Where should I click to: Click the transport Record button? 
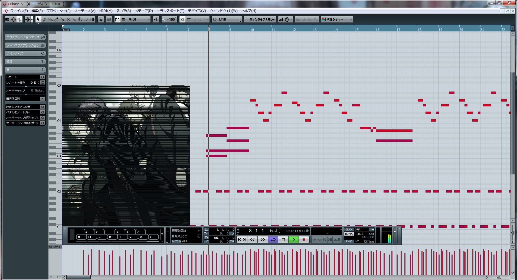[x=304, y=240]
